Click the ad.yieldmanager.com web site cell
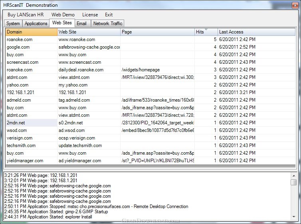The image size is (301, 224). [x=89, y=161]
